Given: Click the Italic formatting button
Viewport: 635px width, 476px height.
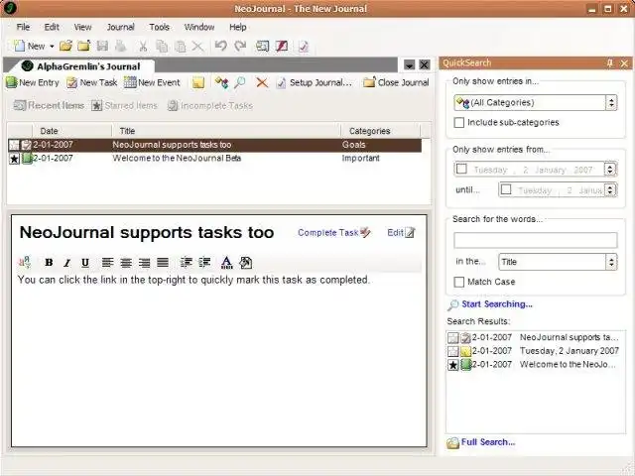Looking at the screenshot, I should (66, 263).
